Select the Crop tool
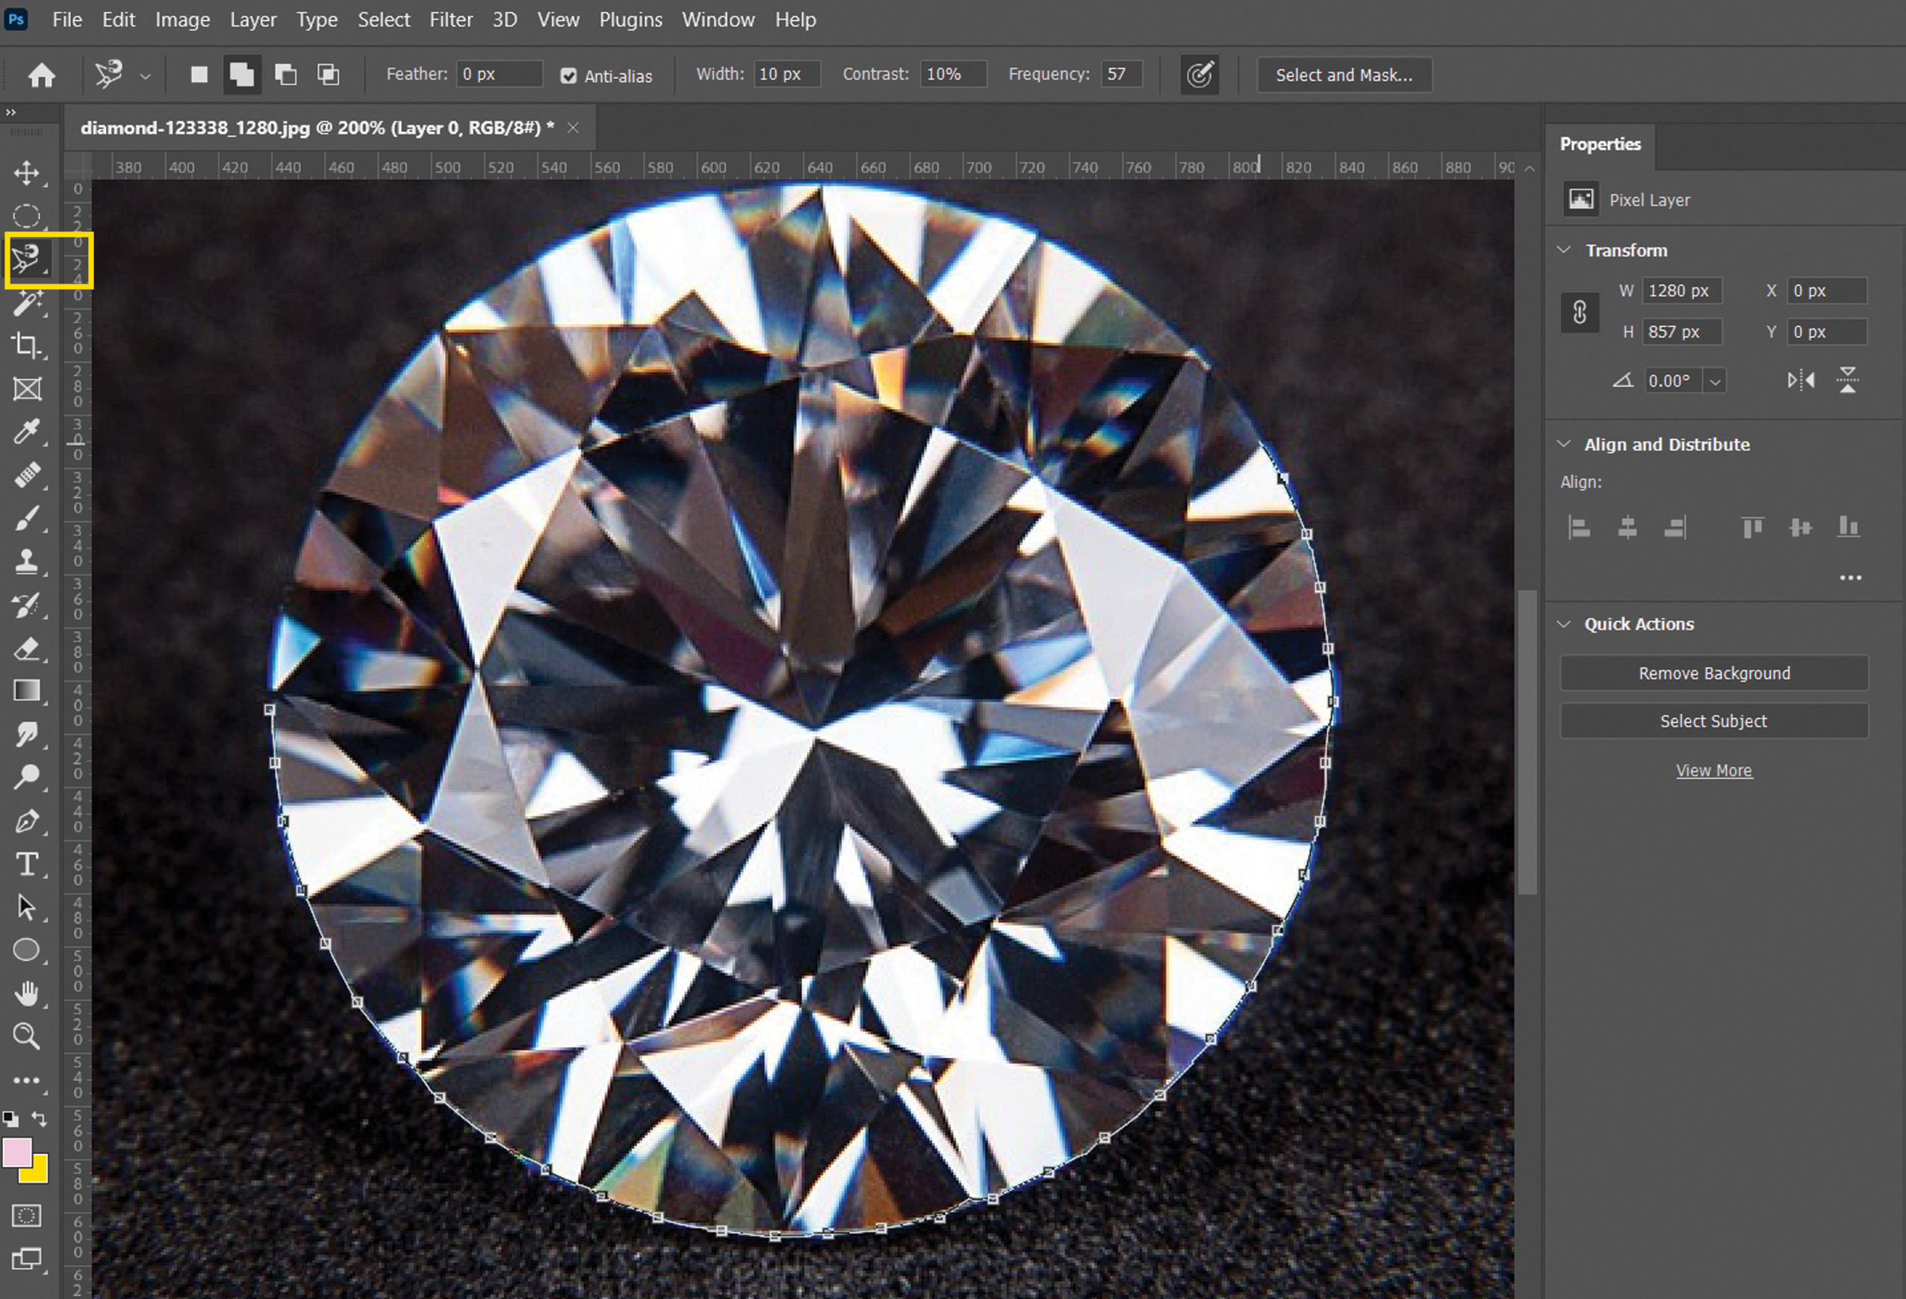Screen dimensions: 1906x1299 [26, 345]
